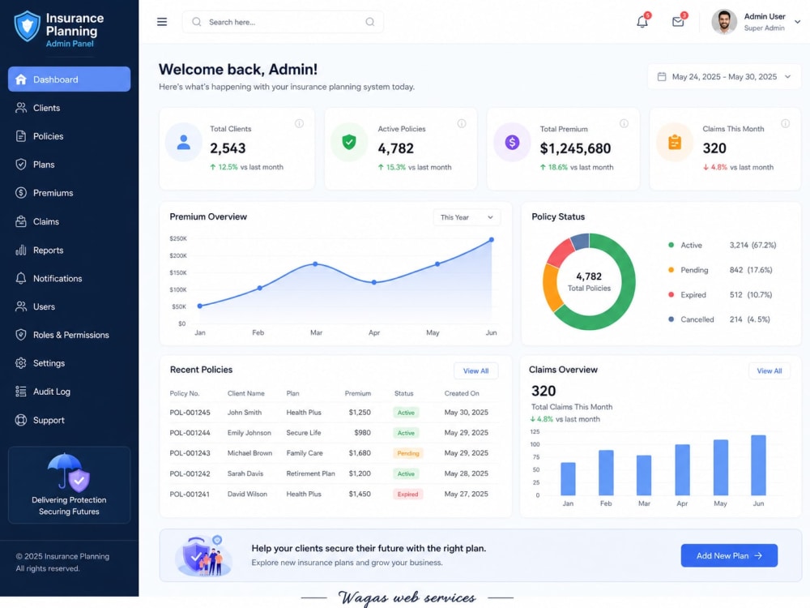The image size is (810, 608).
Task: Click the Expired status badge for POL-001241
Action: point(407,494)
